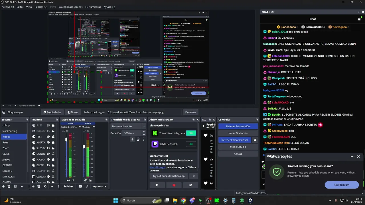
Task: Open advanced audio properties gears icon
Action: coord(87,186)
